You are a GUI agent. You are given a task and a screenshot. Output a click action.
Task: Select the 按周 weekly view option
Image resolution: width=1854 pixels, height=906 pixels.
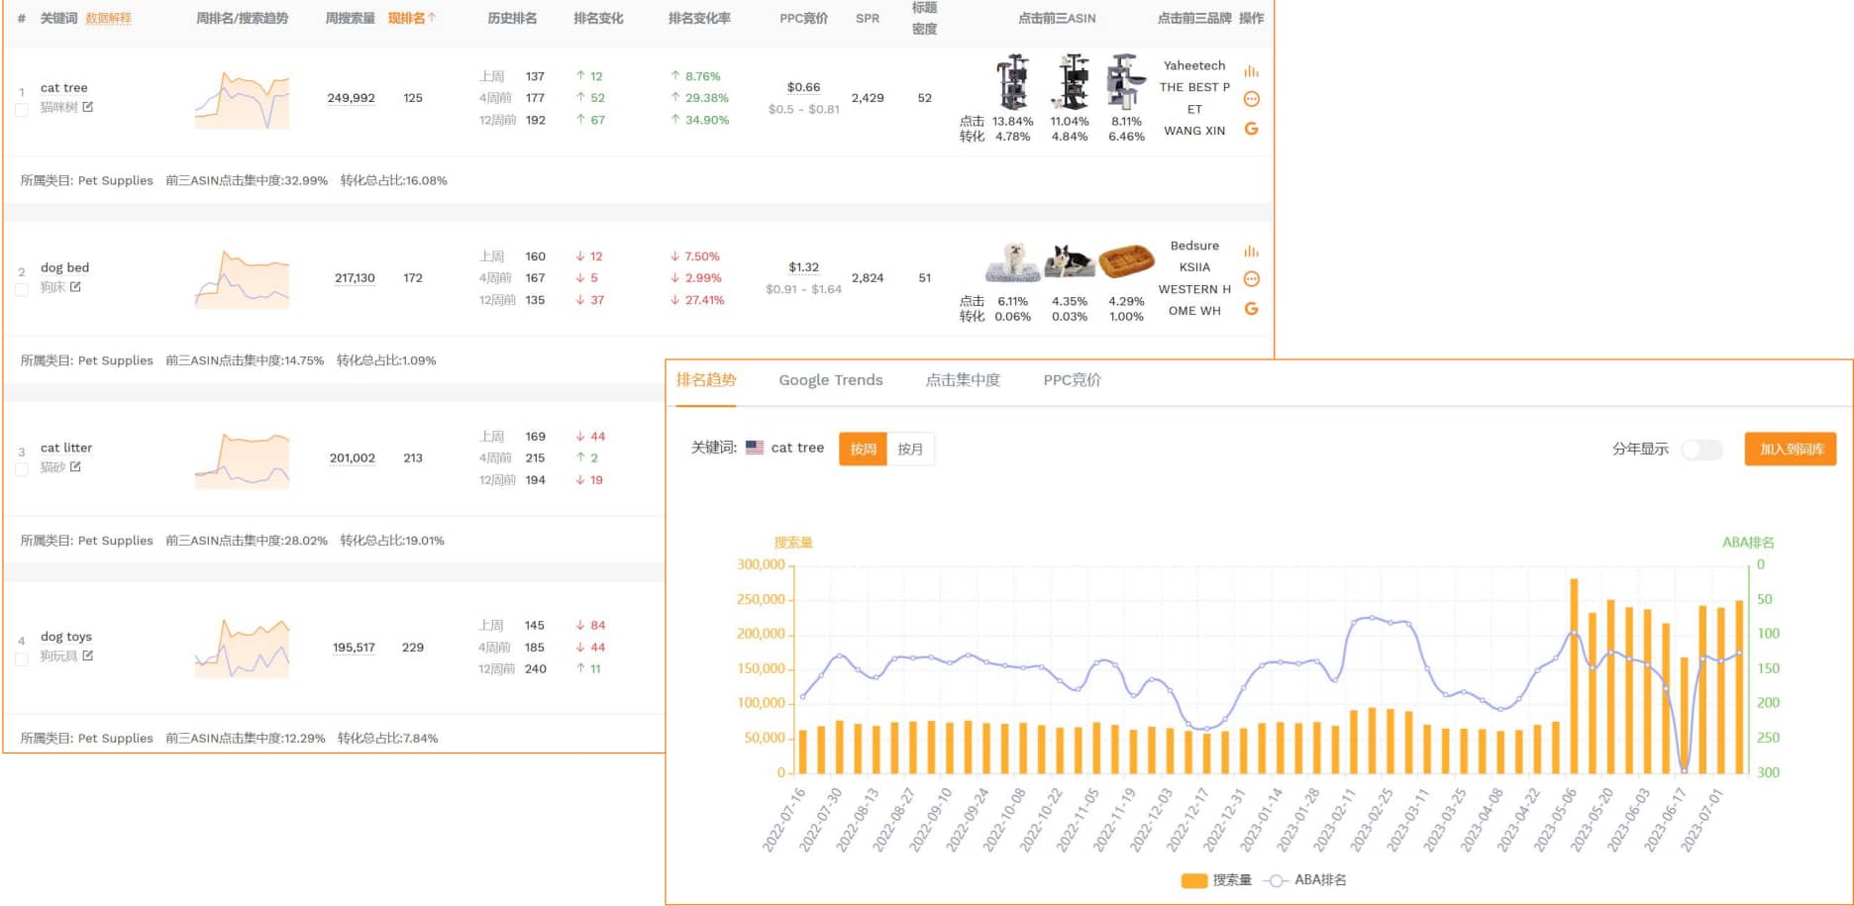pos(863,450)
